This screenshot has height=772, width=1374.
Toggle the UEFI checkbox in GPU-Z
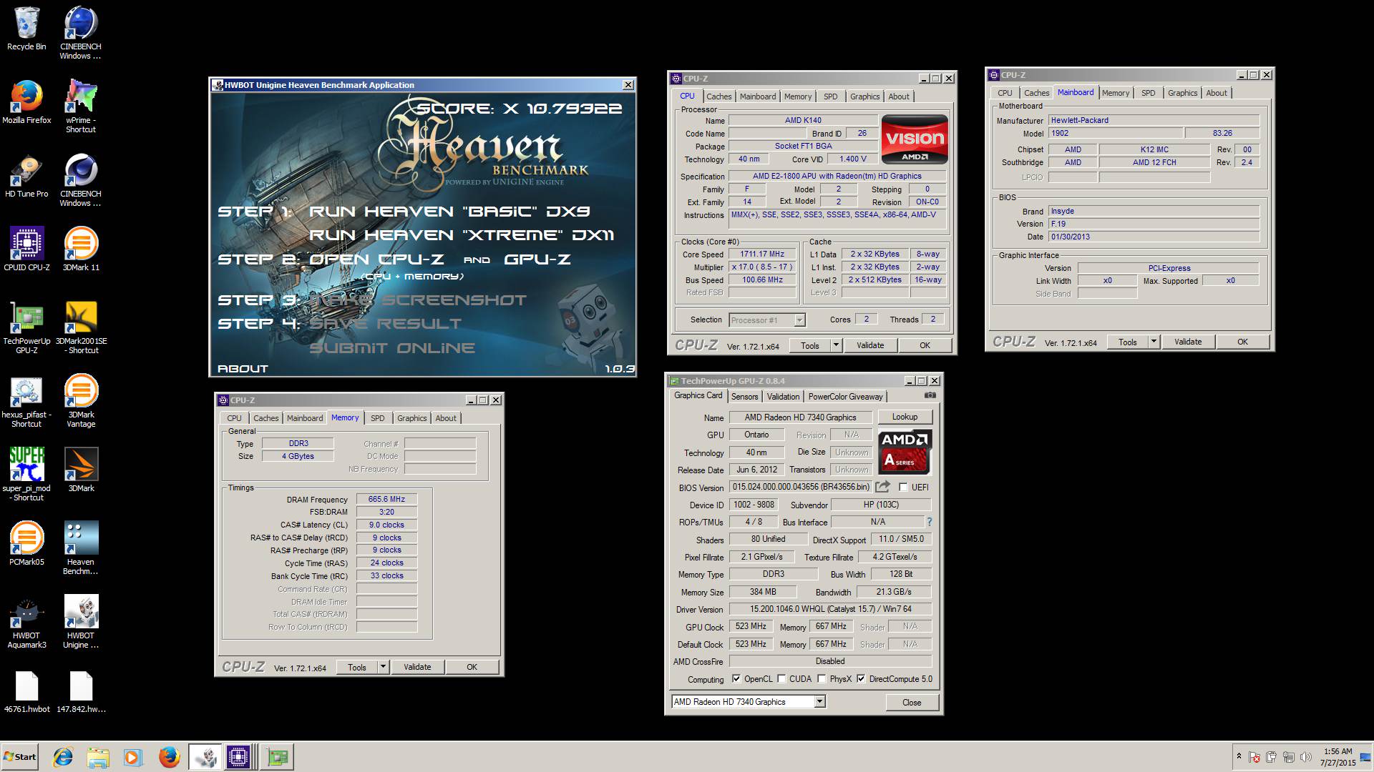(903, 488)
